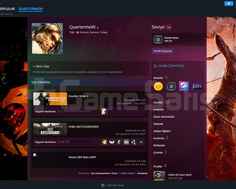Click the broken Source SDK Base image
The image size is (236, 189).
pos(35,155)
